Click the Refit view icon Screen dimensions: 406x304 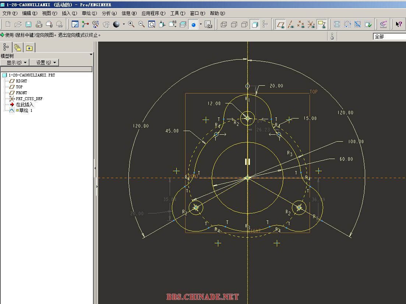[152, 24]
